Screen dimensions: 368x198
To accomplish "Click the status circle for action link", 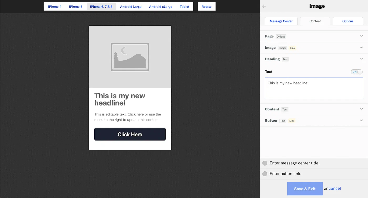I will tap(265, 174).
